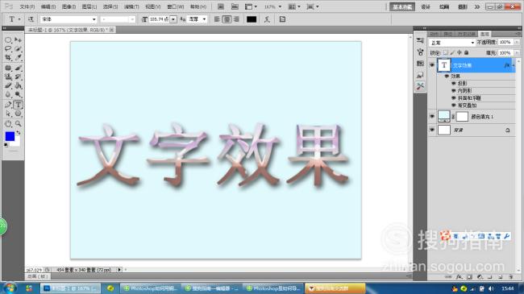This screenshot has height=294, width=524.
Task: Center align the text
Action: pyautogui.click(x=227, y=19)
